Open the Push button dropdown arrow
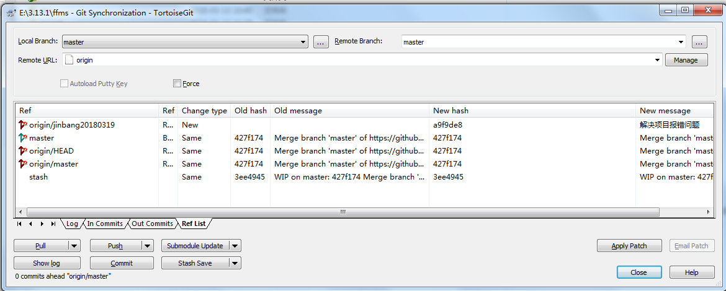The width and height of the screenshot is (726, 291). (147, 246)
